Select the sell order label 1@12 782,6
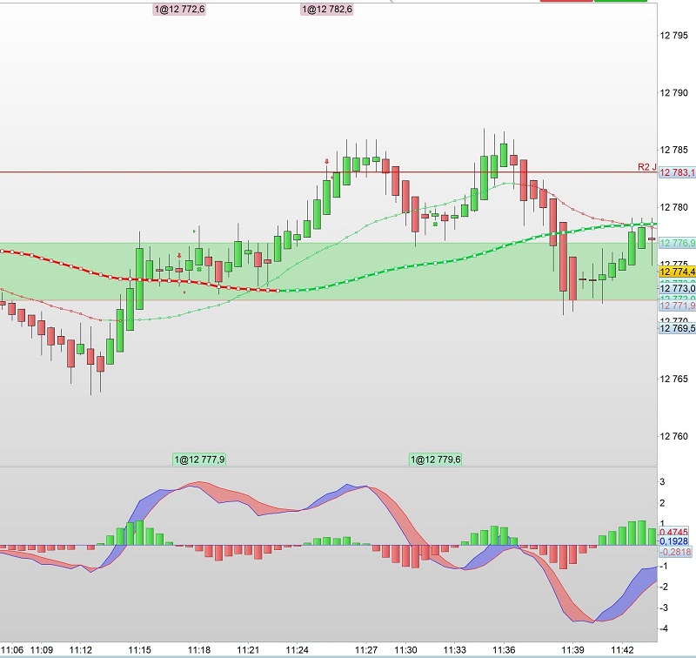This screenshot has width=696, height=658. pos(327,9)
